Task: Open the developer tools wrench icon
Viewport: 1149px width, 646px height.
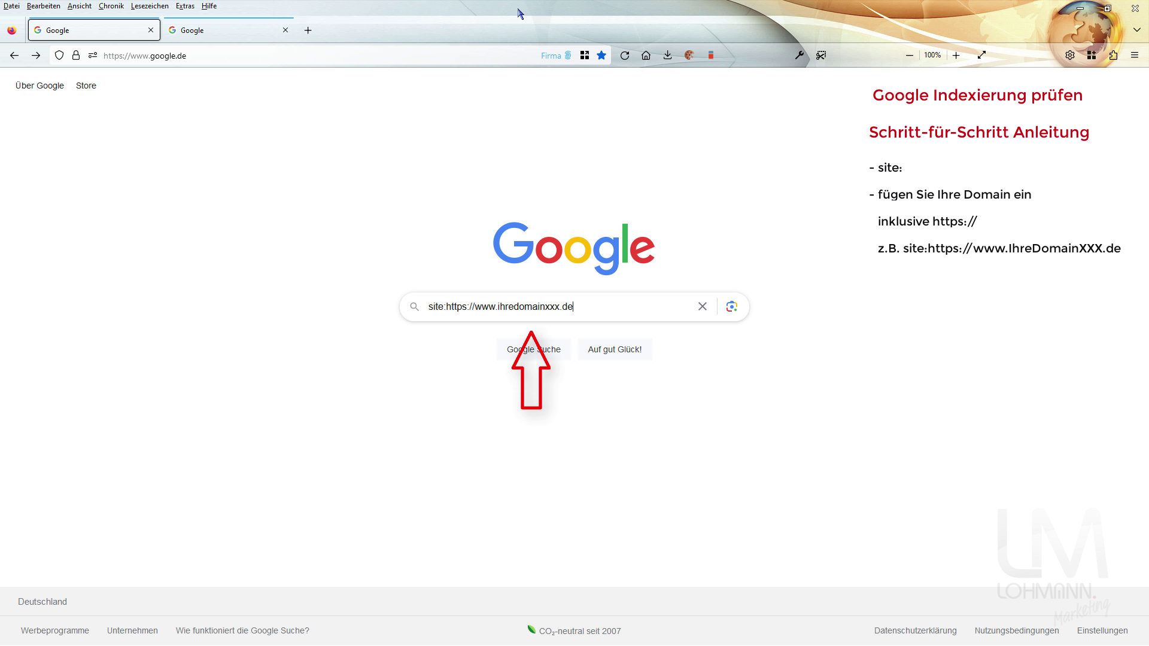Action: 800,56
